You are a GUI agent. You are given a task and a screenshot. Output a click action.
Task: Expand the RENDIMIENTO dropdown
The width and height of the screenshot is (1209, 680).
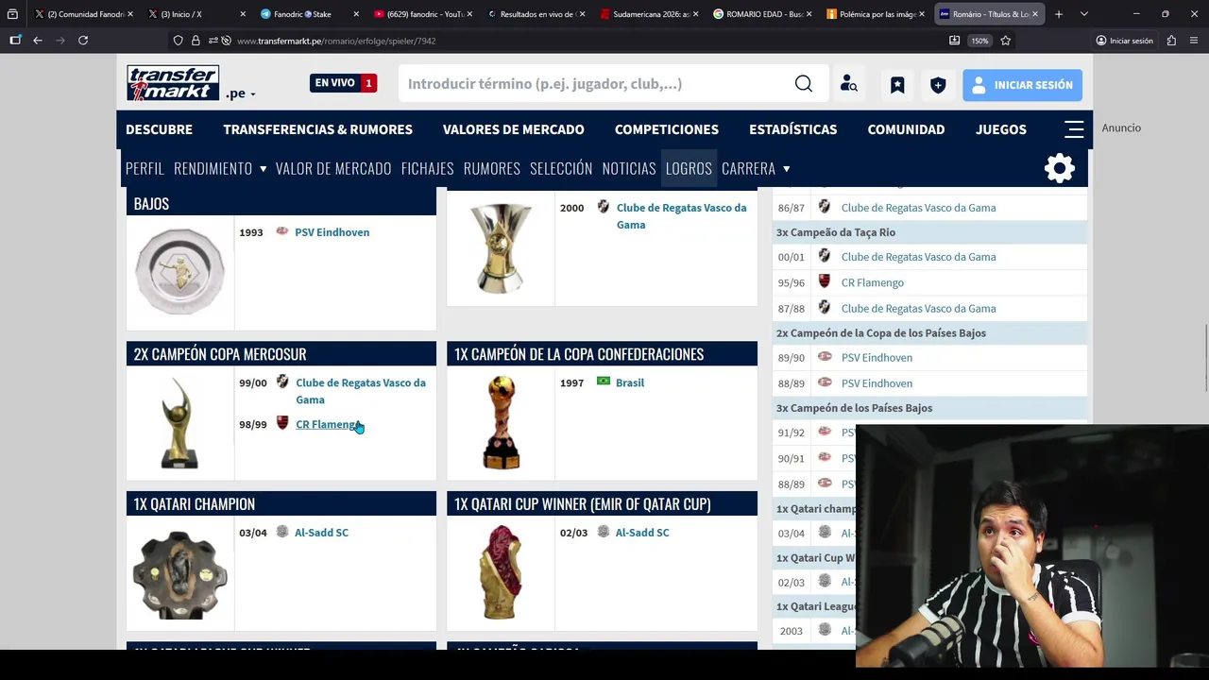click(x=220, y=168)
